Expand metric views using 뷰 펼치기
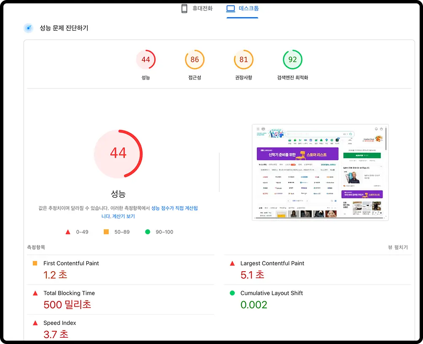Image resolution: width=423 pixels, height=344 pixels. (x=397, y=248)
